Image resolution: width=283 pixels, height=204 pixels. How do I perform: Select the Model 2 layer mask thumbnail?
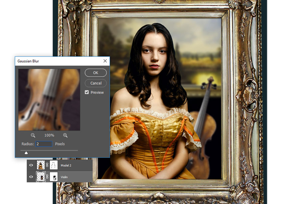pos(54,165)
